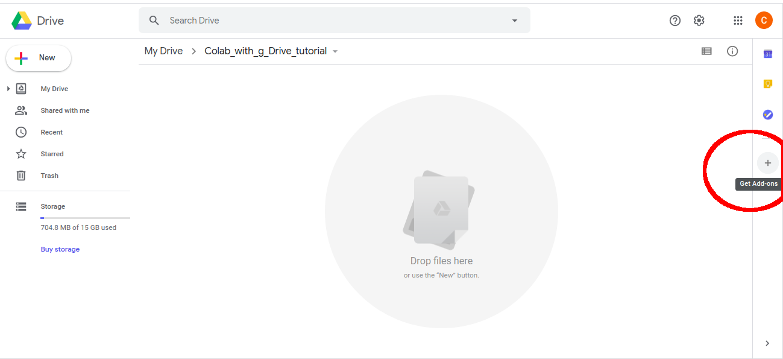Go to Shared with me

pyautogui.click(x=64, y=110)
